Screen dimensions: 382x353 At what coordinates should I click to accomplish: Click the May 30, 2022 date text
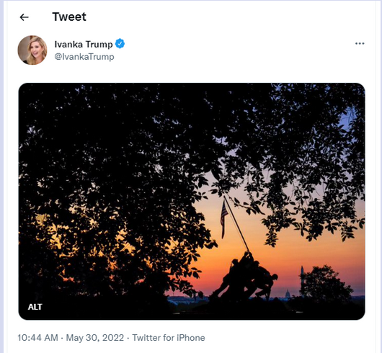tap(95, 338)
